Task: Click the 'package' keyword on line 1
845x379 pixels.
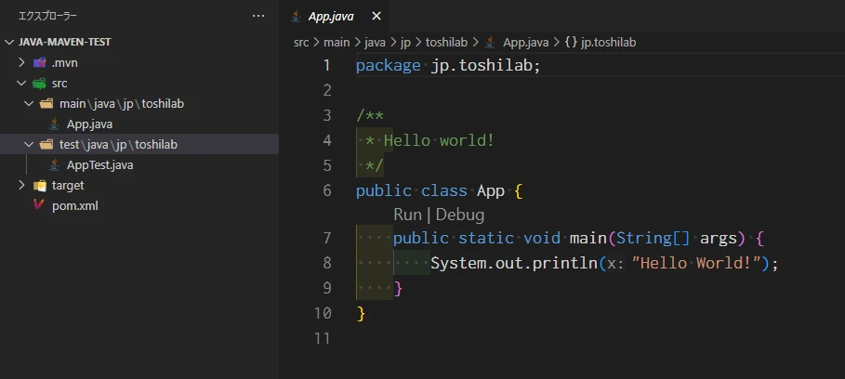Action: pos(388,66)
